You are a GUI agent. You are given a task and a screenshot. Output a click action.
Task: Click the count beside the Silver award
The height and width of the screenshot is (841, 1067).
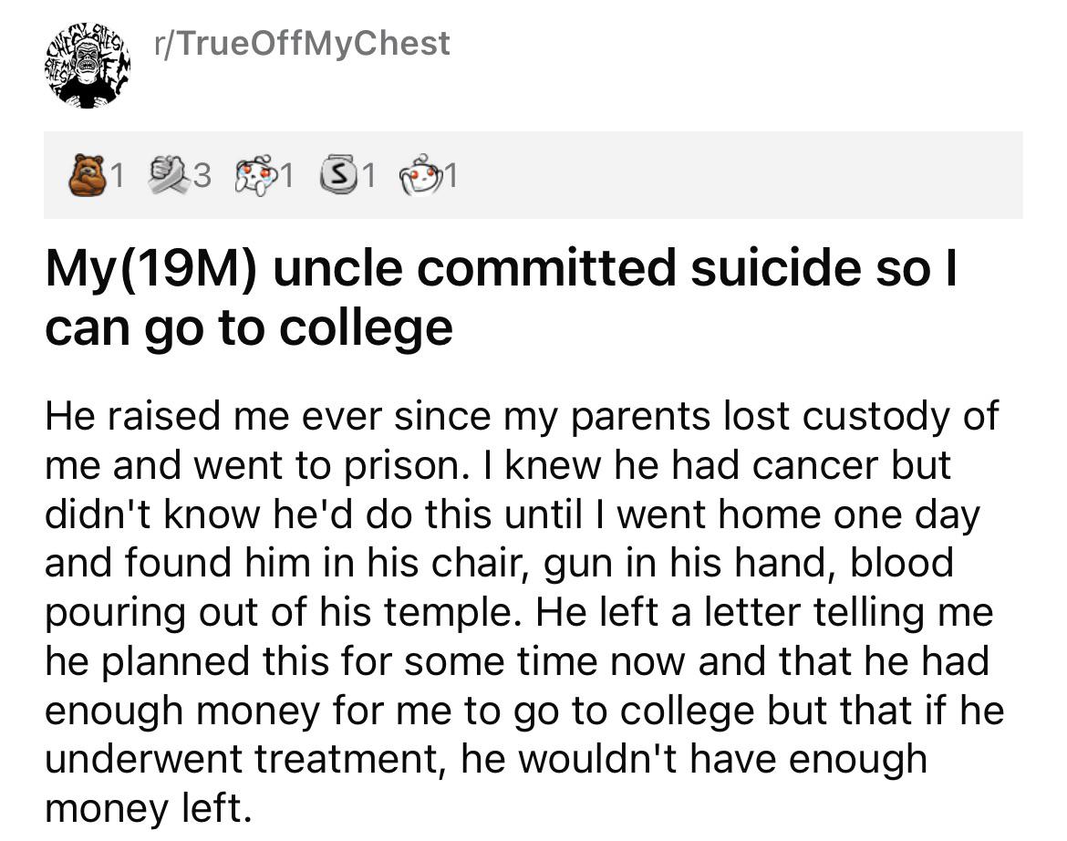click(368, 177)
